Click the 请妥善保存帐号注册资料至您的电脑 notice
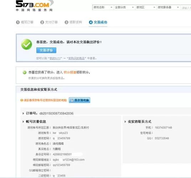The width and height of the screenshot is (191, 178). point(45,100)
